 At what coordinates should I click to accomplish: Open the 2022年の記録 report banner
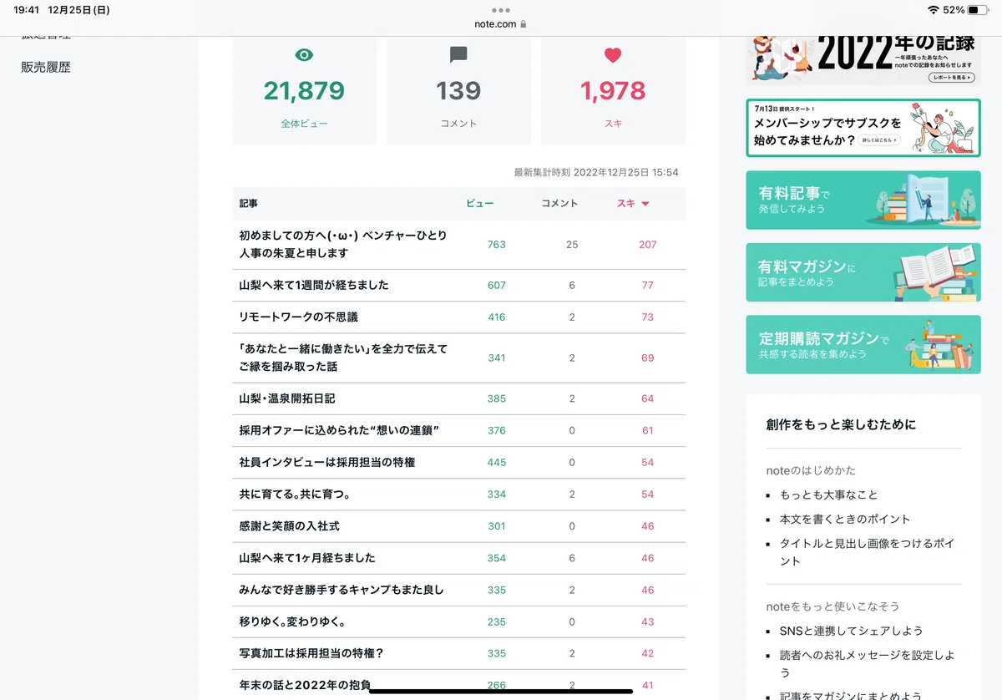click(x=863, y=60)
